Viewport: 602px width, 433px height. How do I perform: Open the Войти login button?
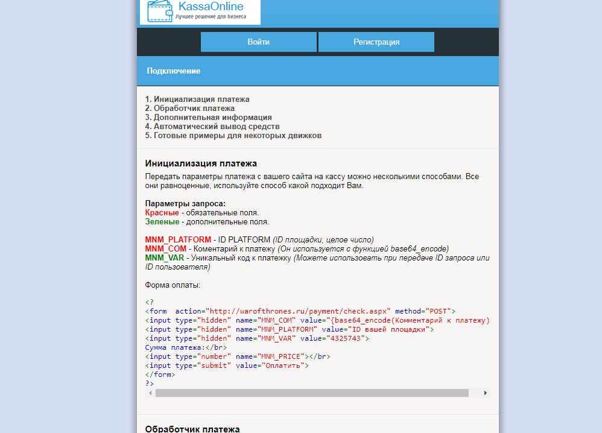tap(258, 42)
